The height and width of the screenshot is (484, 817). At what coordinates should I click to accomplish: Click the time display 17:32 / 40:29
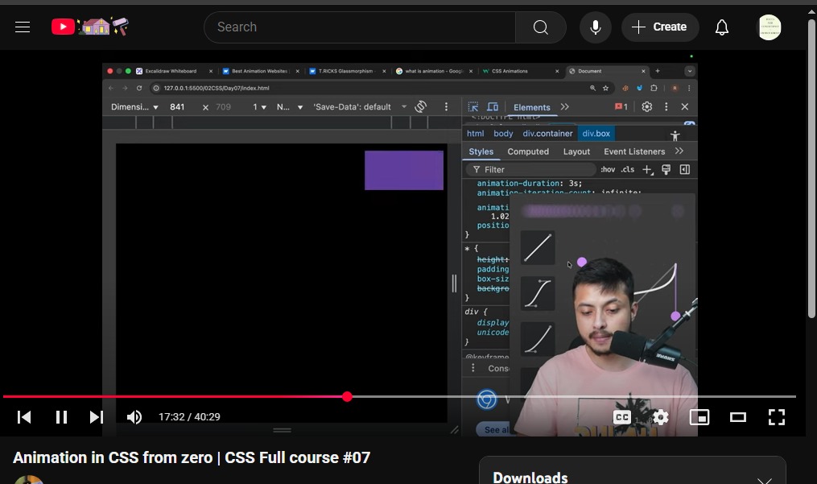(x=189, y=416)
